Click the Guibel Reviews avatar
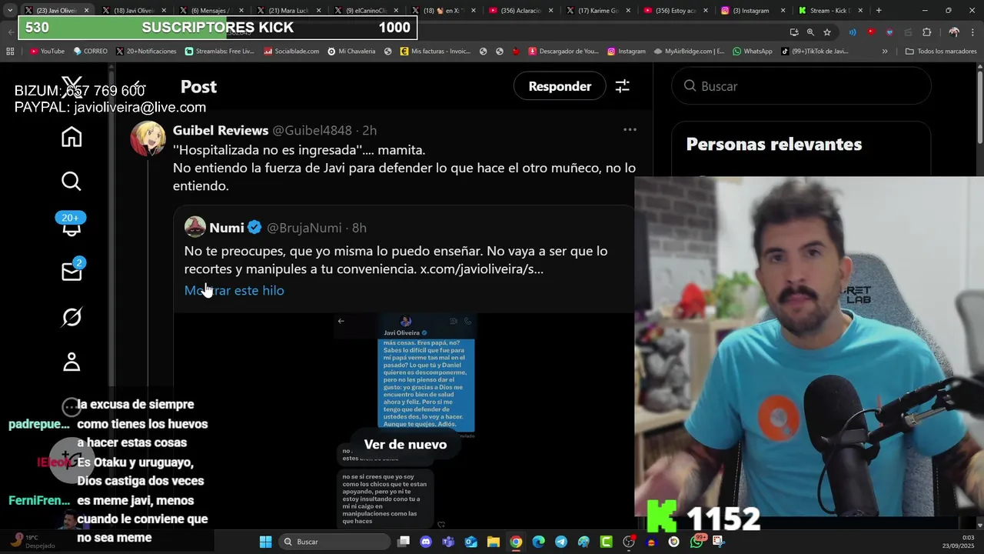Viewport: 984px width, 554px height. coord(148,138)
